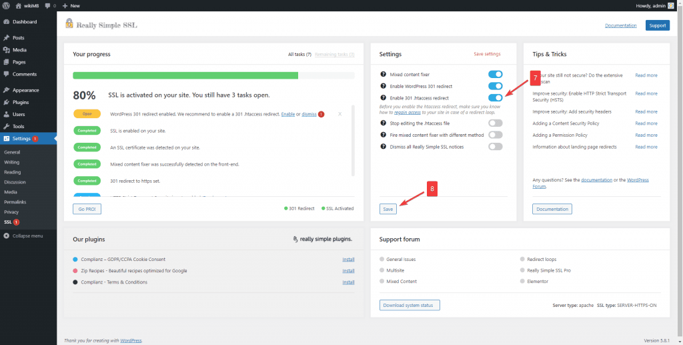Click the New content plus button
The image size is (683, 345).
click(71, 5)
